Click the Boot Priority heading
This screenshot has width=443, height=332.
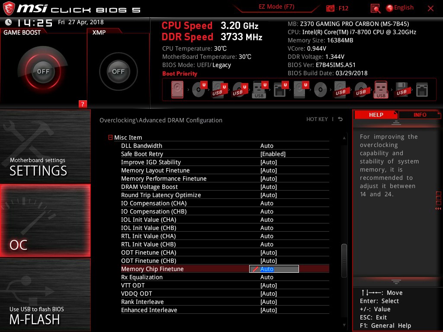180,73
